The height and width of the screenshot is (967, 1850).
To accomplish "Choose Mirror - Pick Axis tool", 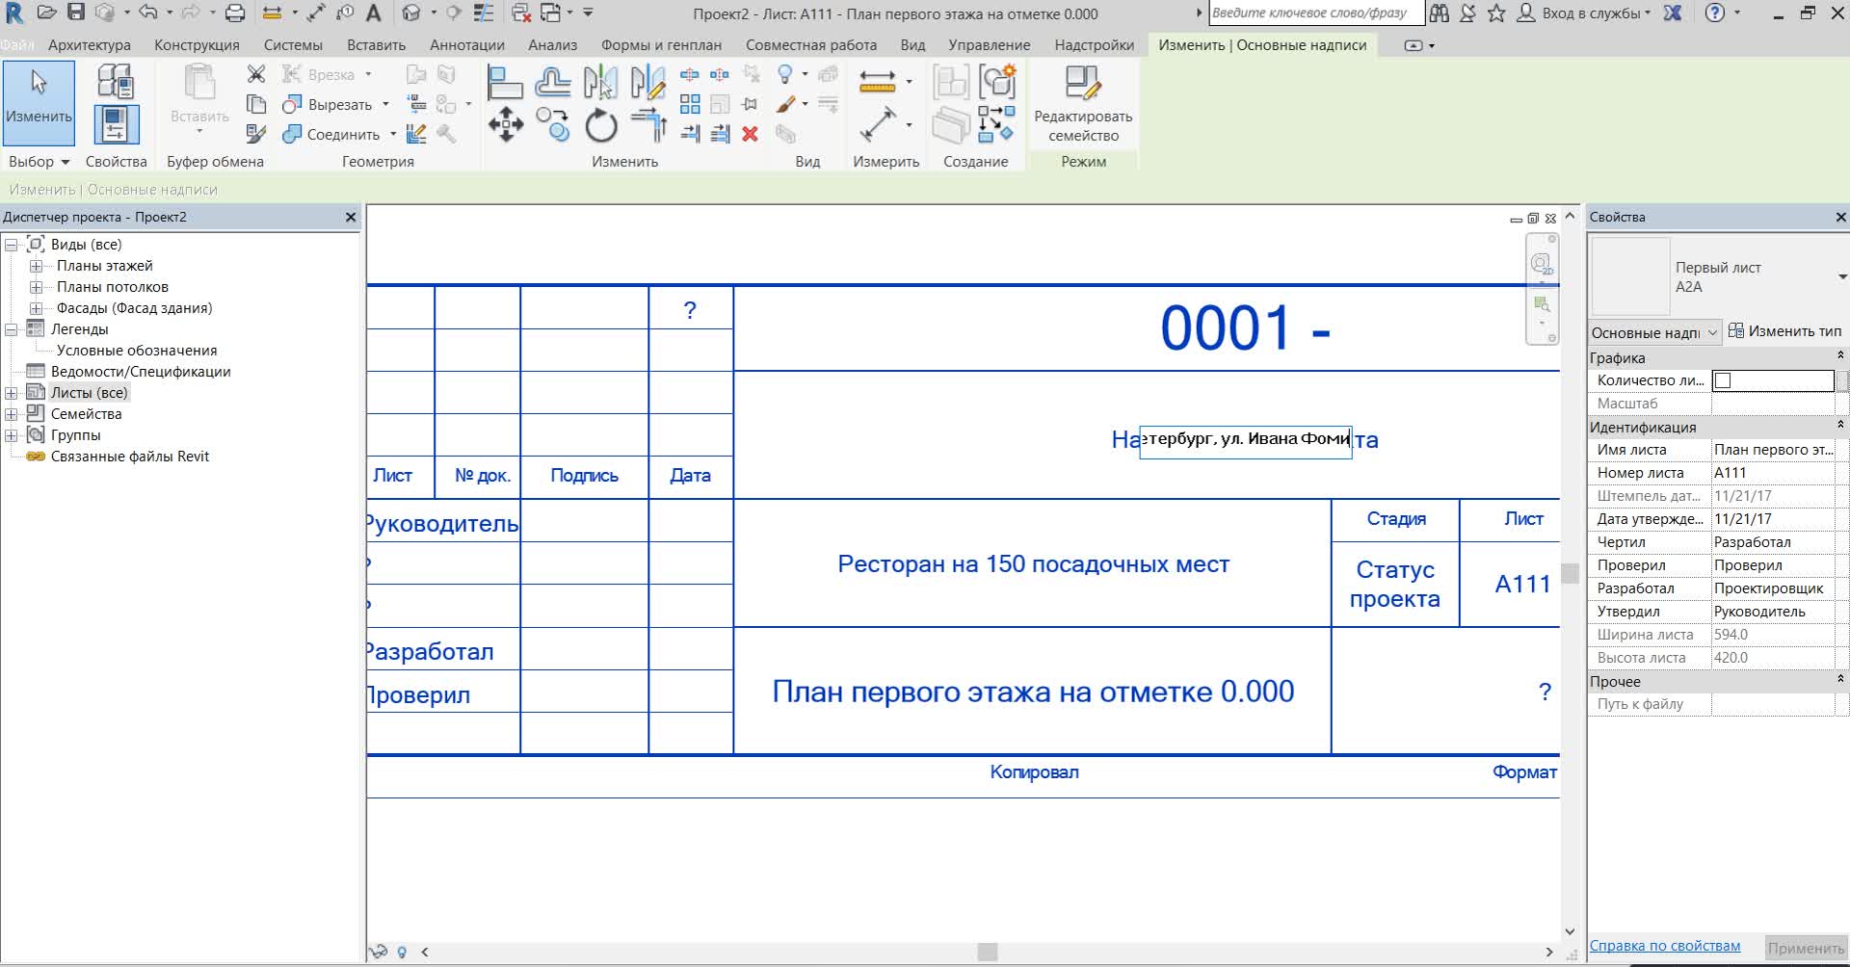I will (600, 83).
